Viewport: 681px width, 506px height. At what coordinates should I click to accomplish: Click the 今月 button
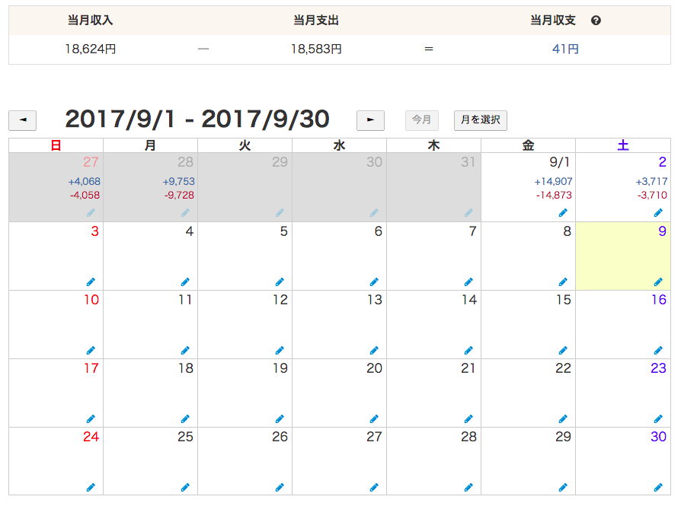click(422, 120)
